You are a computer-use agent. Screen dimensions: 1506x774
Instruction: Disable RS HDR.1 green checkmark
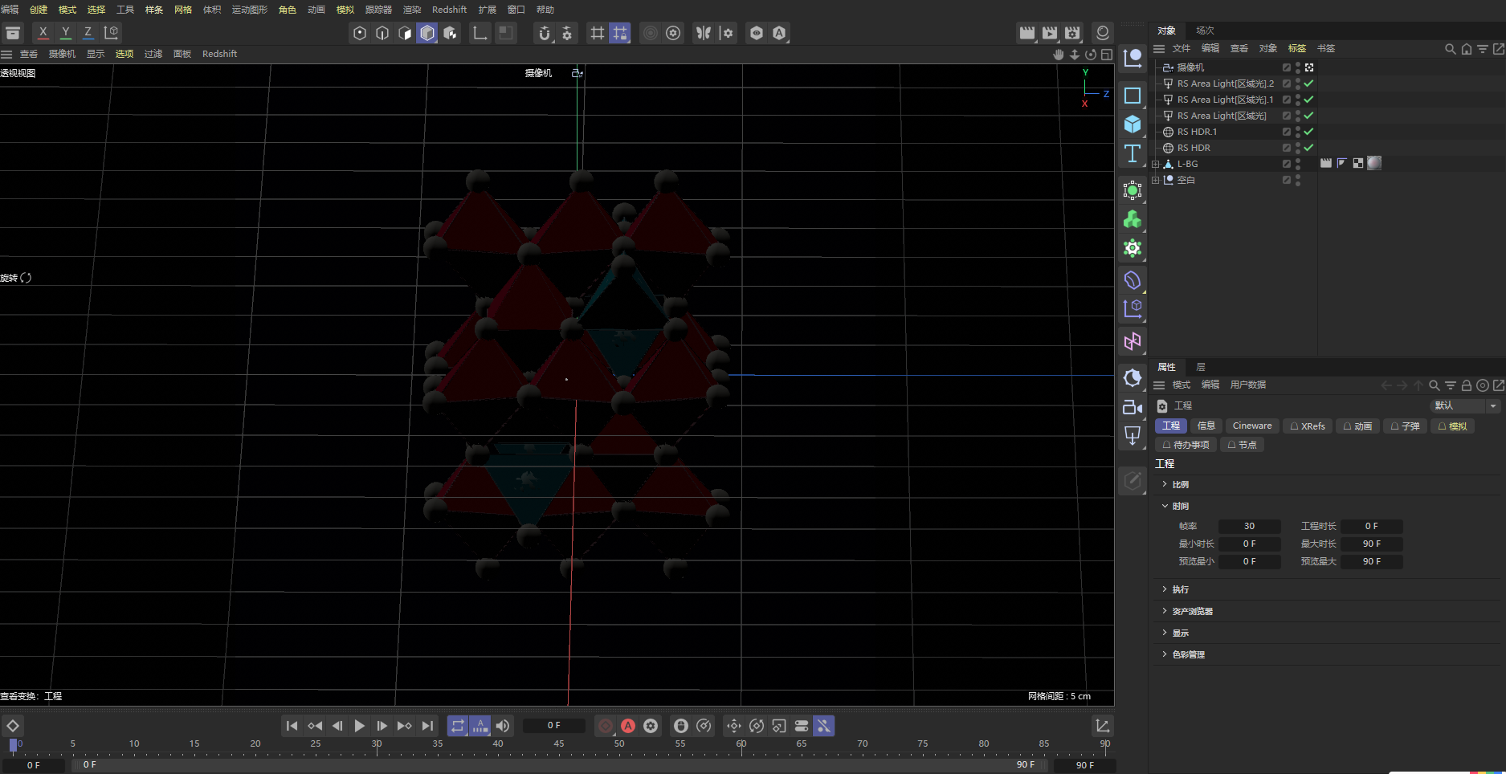(1309, 132)
